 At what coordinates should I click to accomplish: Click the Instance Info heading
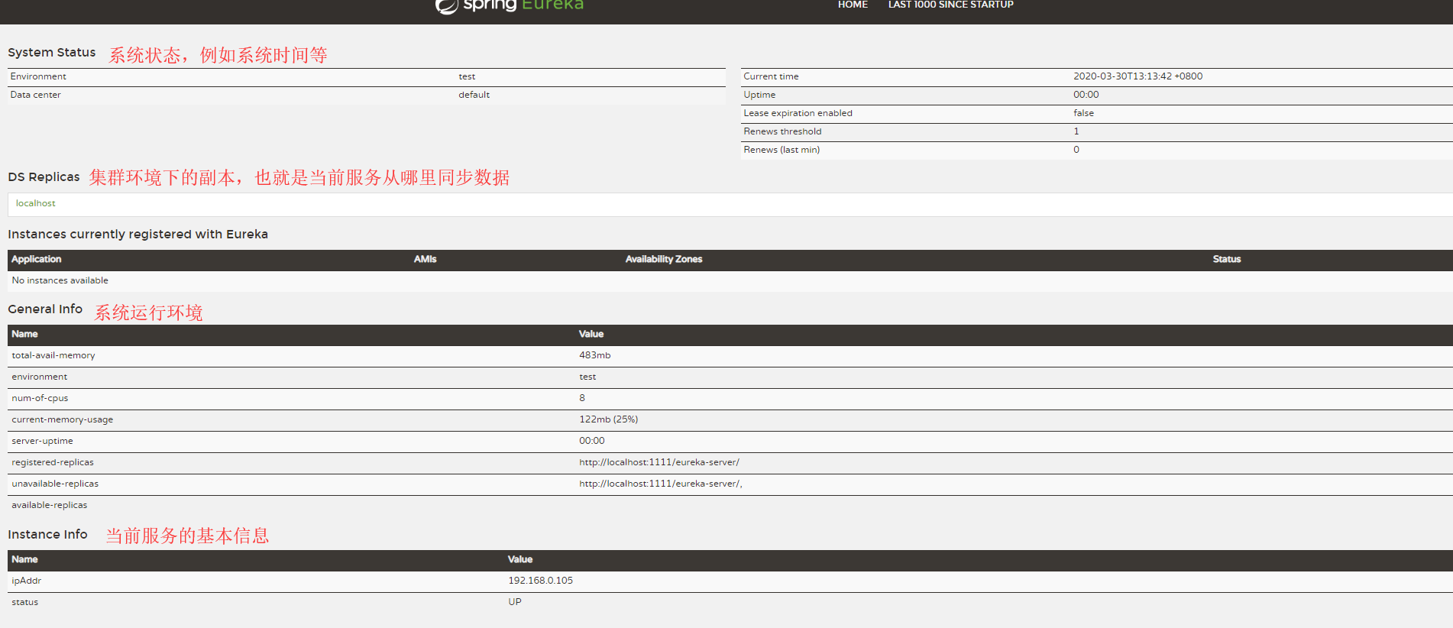pos(47,534)
